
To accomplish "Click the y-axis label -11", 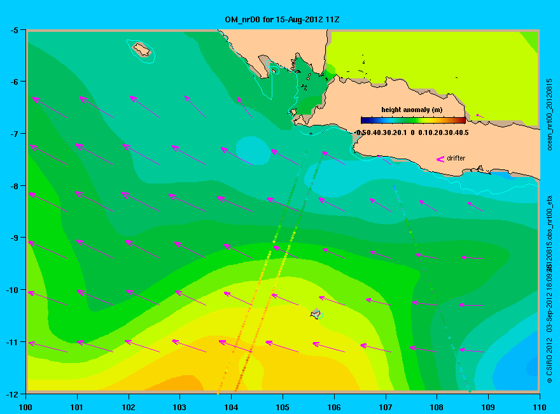I will 12,342.
